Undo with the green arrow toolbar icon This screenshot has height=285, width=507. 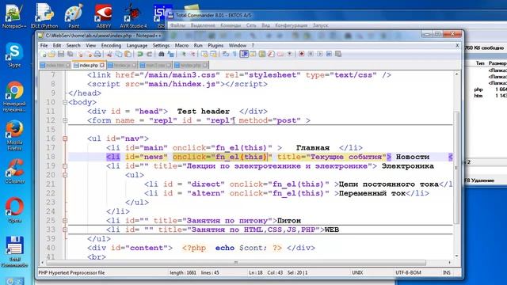140,55
